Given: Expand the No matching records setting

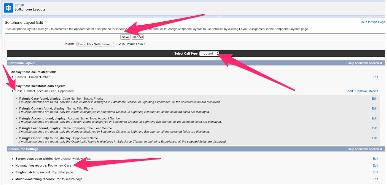Looking at the screenshot, I should [x=12, y=165].
